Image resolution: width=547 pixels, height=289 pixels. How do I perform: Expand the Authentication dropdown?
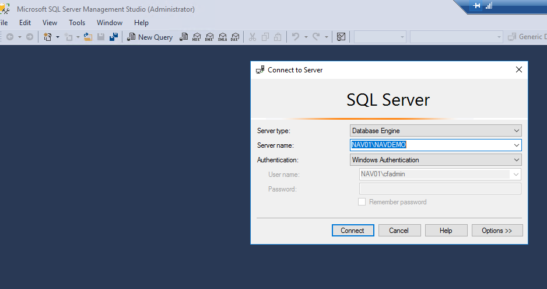coord(516,159)
